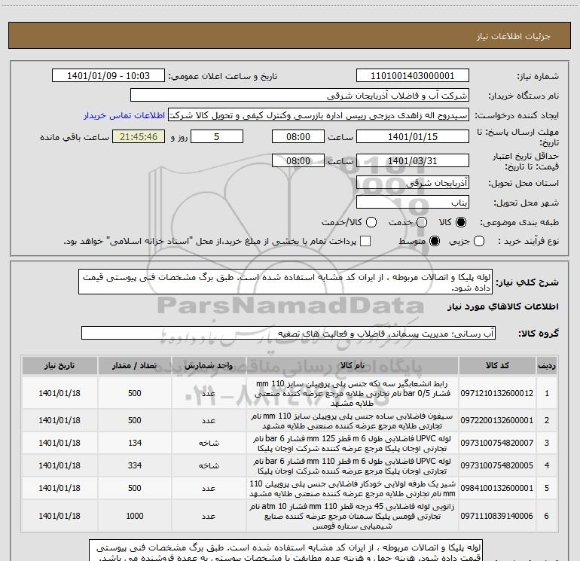Select product code 0972200132600001
This screenshot has width=580, height=561.
pos(497,420)
